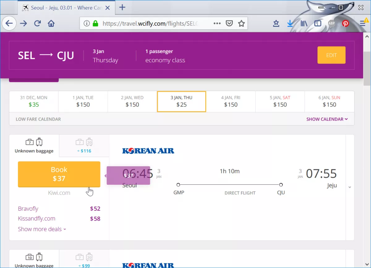Open the Show Calendar dropdown

coord(327,119)
